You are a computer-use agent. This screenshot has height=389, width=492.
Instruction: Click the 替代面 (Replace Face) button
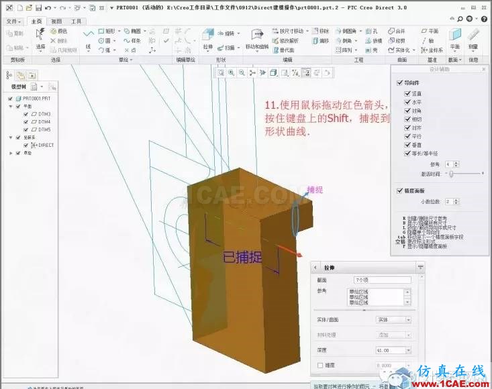tap(284, 50)
